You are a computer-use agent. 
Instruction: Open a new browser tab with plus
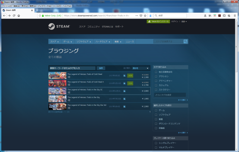click(x=37, y=10)
